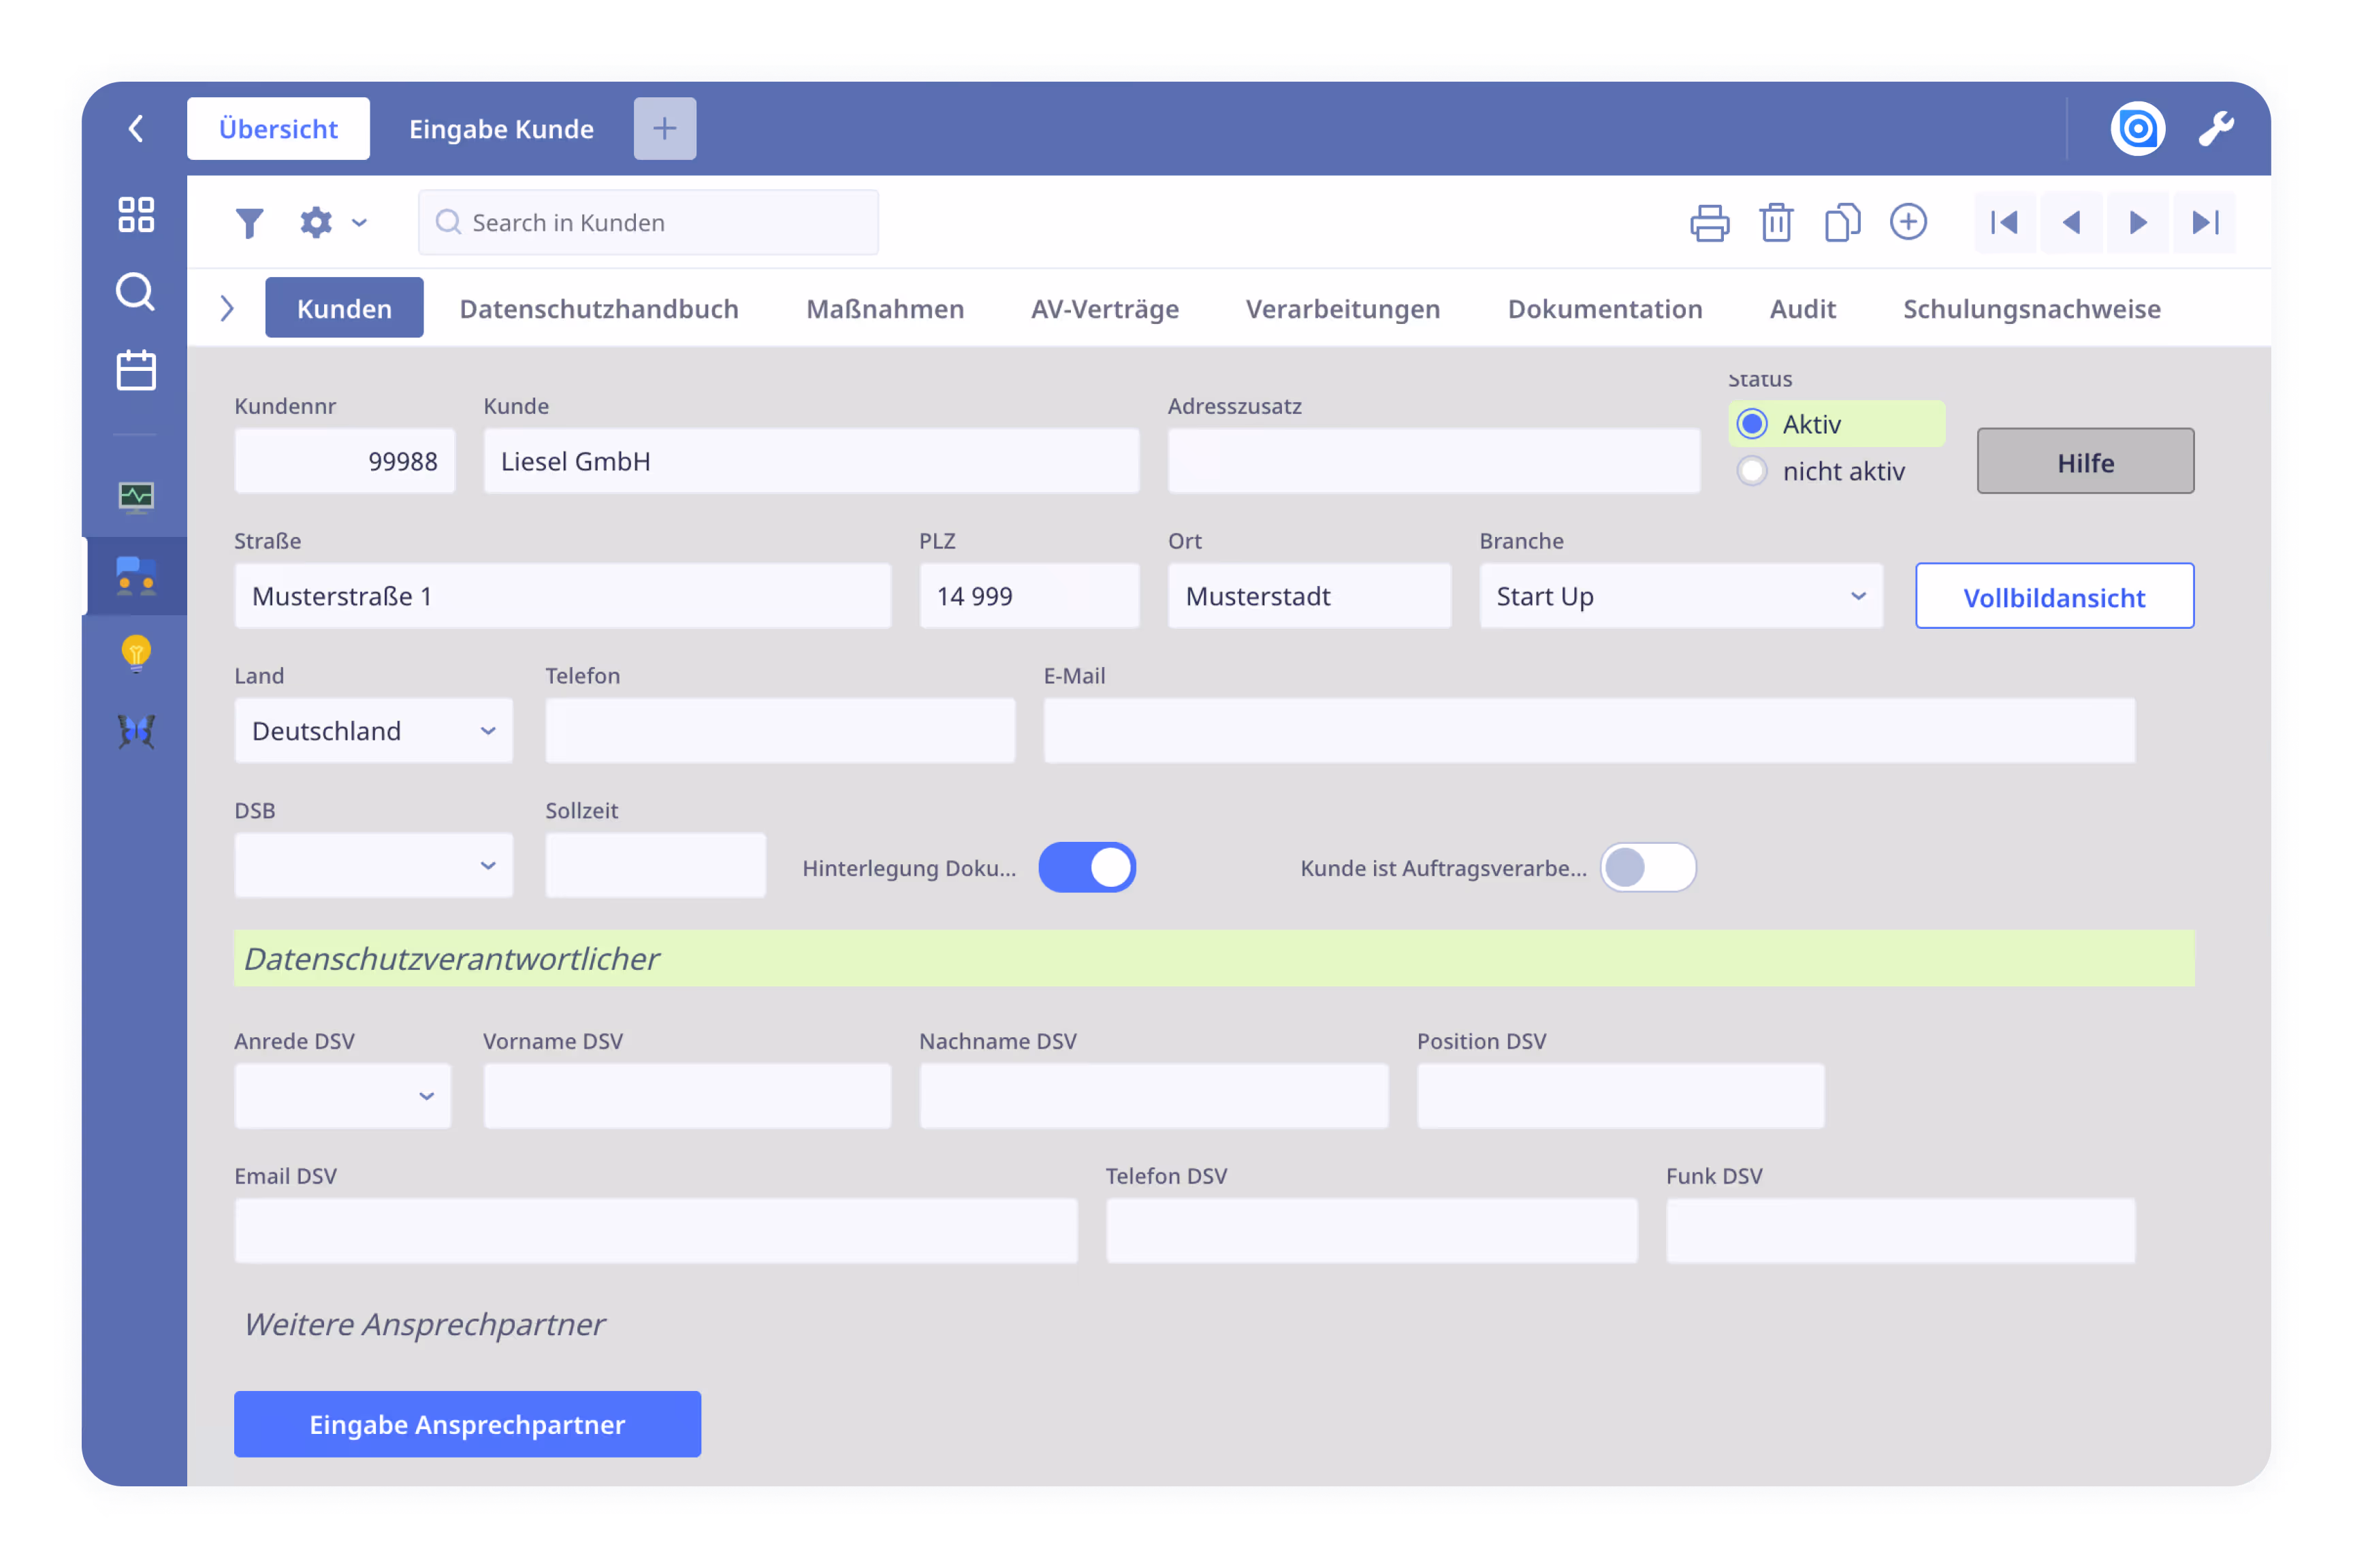Open settings with the wrench icon

2216,128
